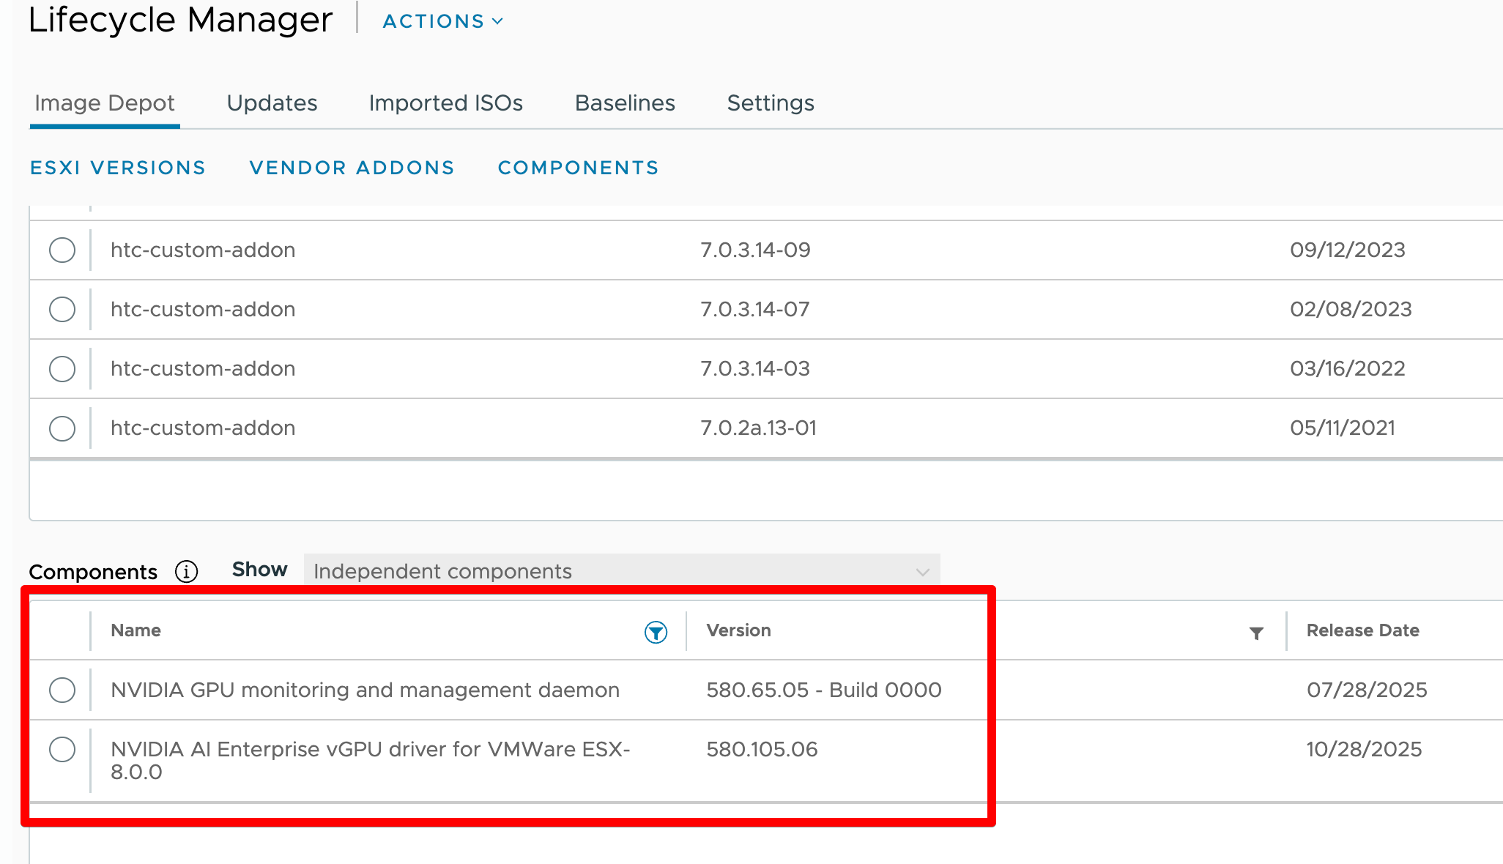Select htc-custom-addon 7.0.3.14-07 radio button
This screenshot has width=1503, height=864.
pos(62,309)
